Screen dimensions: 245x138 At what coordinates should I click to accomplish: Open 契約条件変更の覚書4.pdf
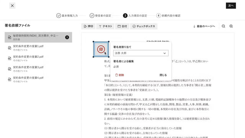click(x=38, y=79)
